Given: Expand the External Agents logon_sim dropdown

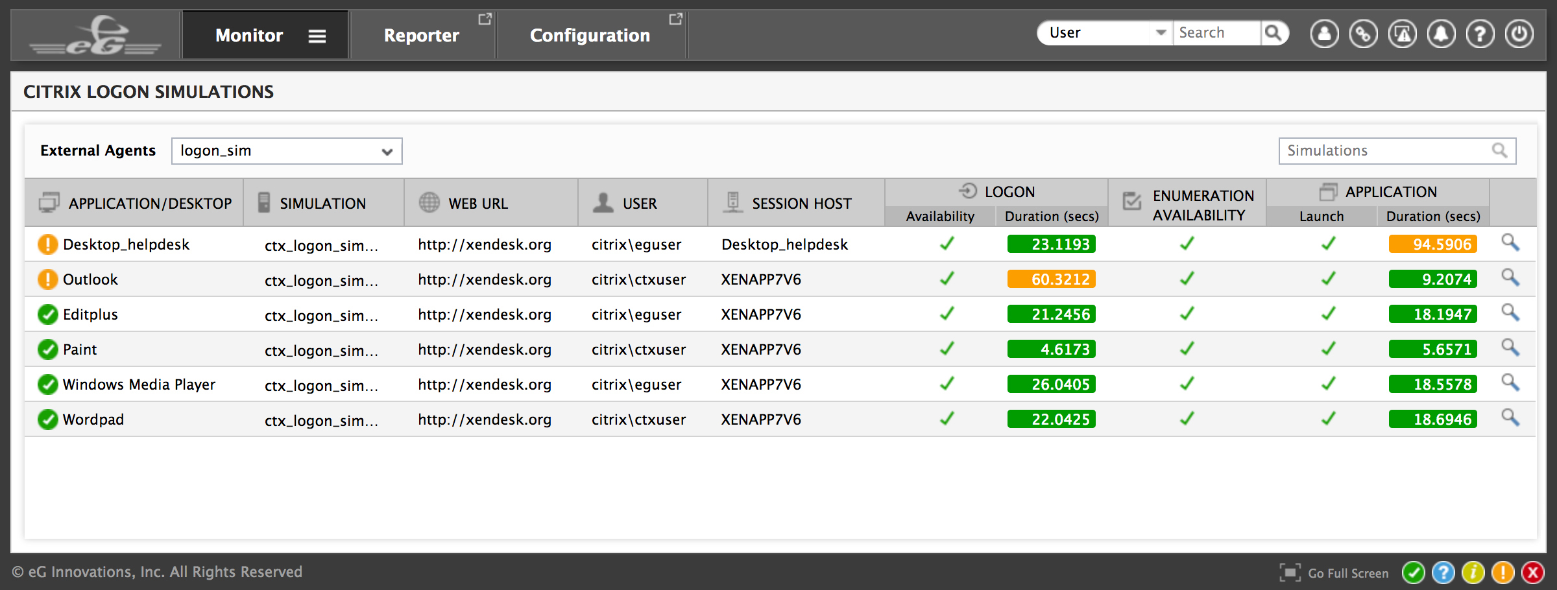Looking at the screenshot, I should pos(287,151).
